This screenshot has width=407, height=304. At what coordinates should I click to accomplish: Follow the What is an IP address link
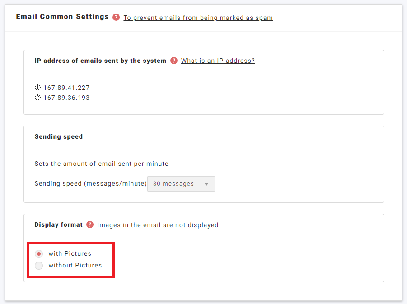217,61
